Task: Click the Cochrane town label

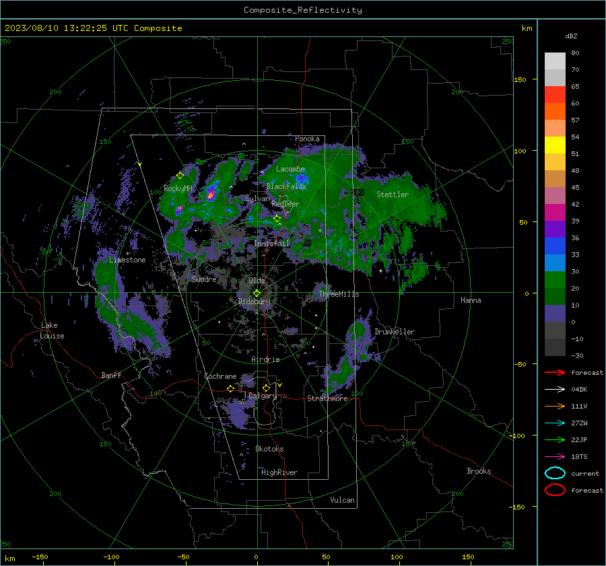Action: coord(220,376)
